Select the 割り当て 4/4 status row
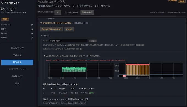Viewport: 187px width, 107px height. tap(17, 33)
